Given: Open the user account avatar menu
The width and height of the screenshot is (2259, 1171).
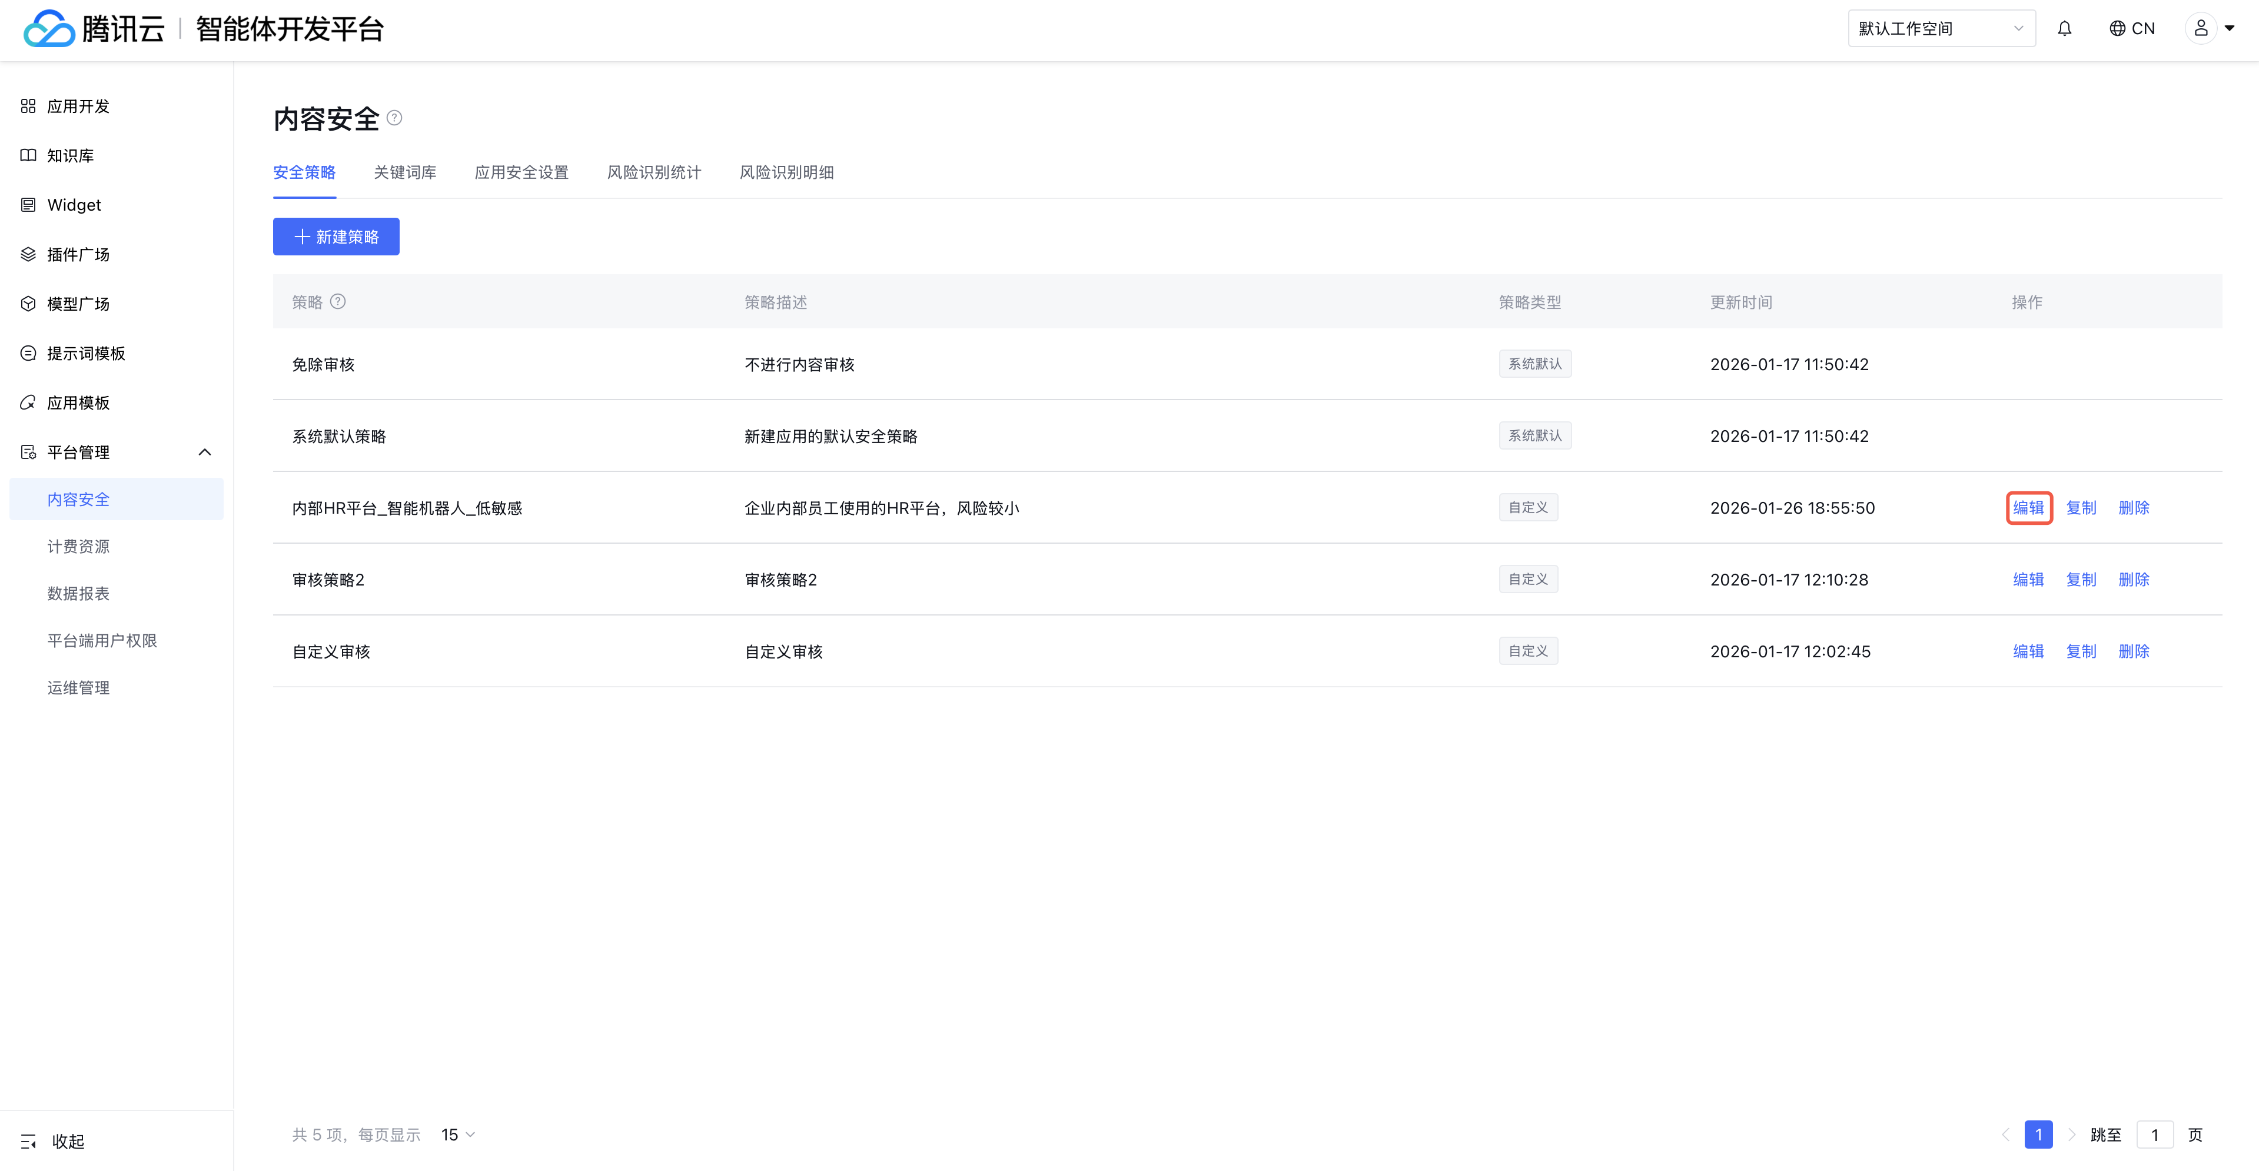Looking at the screenshot, I should pos(2201,29).
